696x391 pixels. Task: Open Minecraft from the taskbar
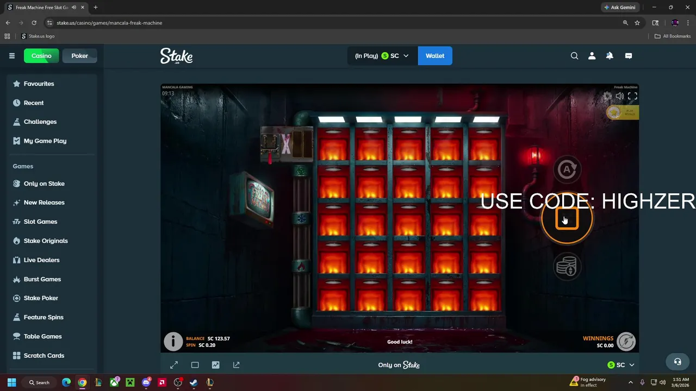tap(130, 382)
